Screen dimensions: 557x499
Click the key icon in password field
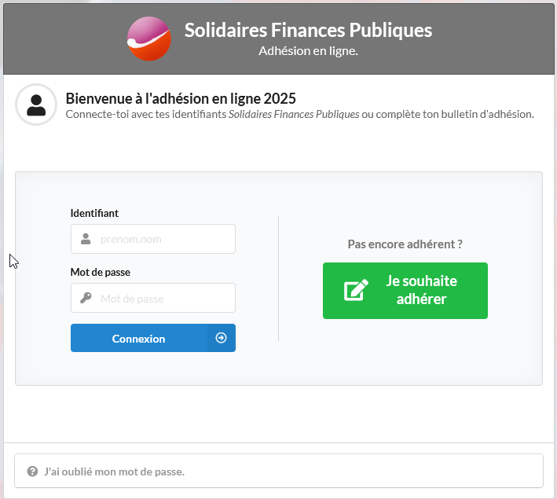(86, 298)
